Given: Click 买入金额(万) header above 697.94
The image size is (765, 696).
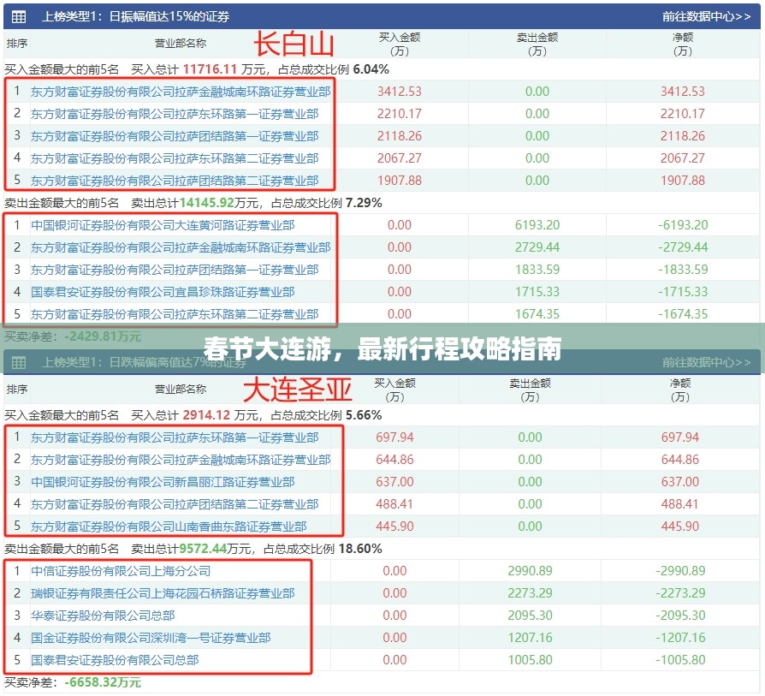Looking at the screenshot, I should (394, 390).
